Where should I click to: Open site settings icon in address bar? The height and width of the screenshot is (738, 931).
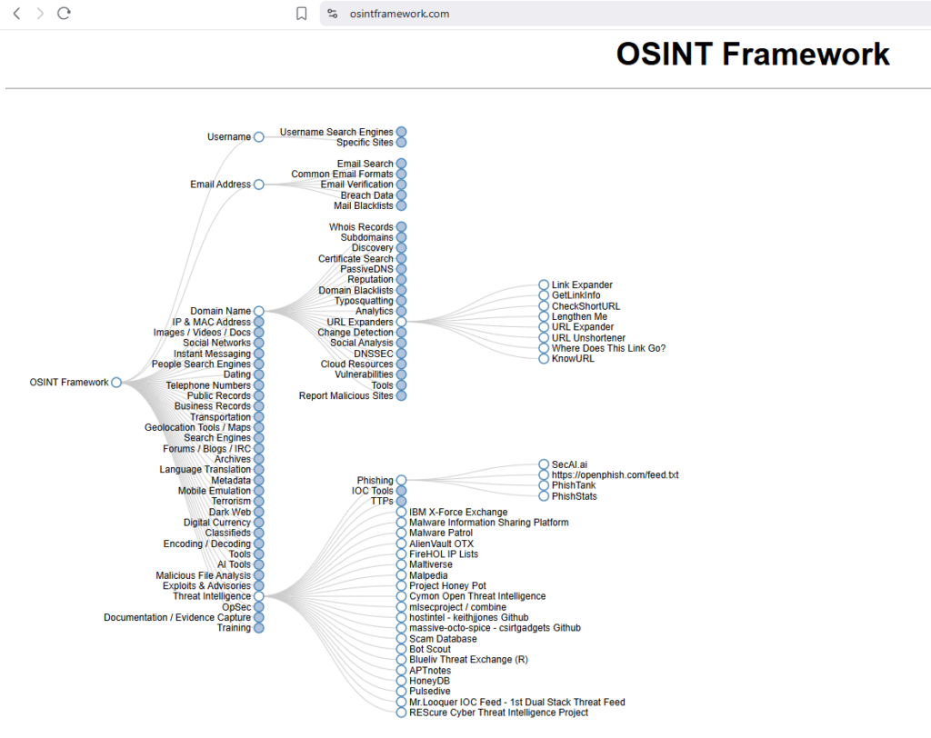333,14
